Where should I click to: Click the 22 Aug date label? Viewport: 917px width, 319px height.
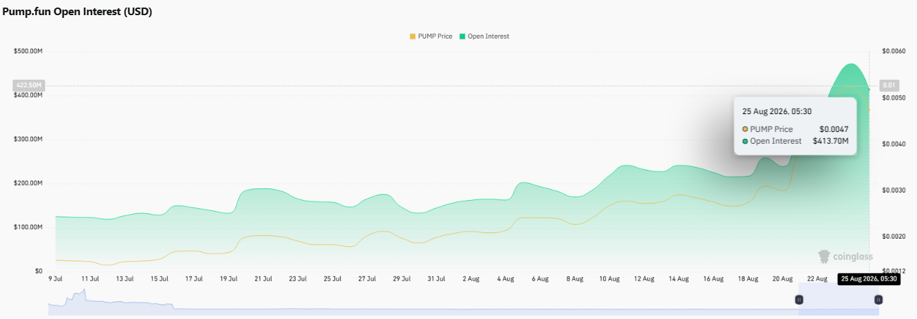coord(817,279)
